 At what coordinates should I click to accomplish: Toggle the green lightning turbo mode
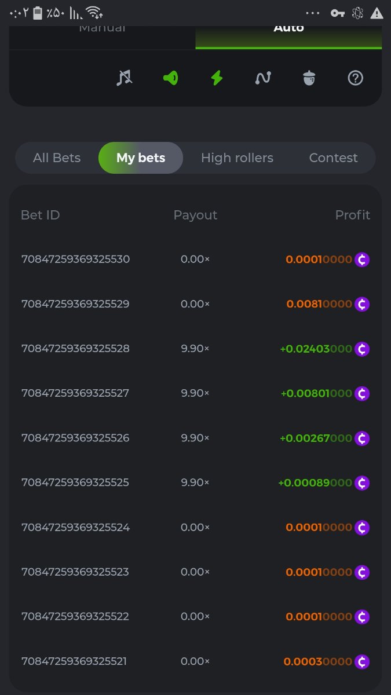[x=217, y=78]
